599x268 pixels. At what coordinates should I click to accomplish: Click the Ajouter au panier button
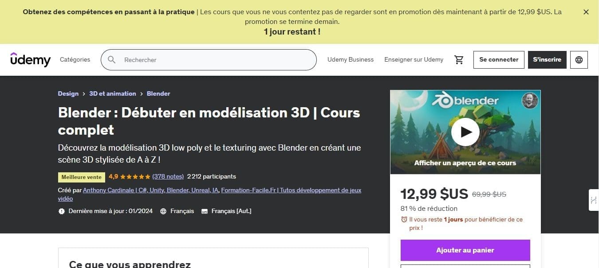tap(465, 250)
